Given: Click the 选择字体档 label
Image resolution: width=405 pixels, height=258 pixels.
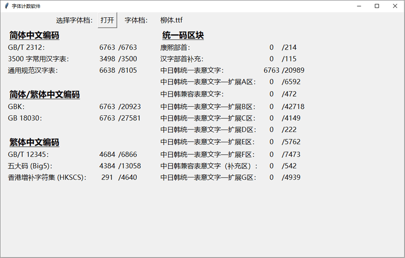Looking at the screenshot, I should click(74, 20).
